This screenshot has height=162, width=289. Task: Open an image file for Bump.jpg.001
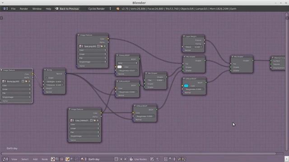point(26,81)
